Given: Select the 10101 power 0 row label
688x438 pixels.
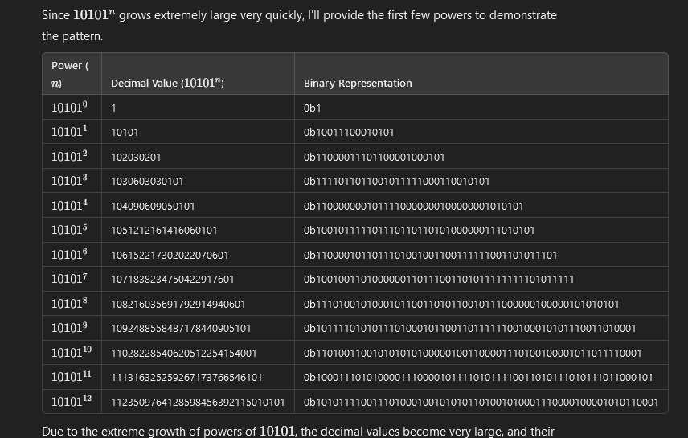Looking at the screenshot, I should [x=69, y=108].
